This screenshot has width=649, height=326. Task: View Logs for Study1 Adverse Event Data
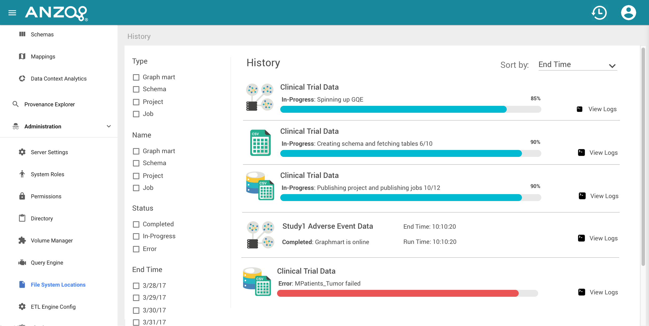(603, 238)
